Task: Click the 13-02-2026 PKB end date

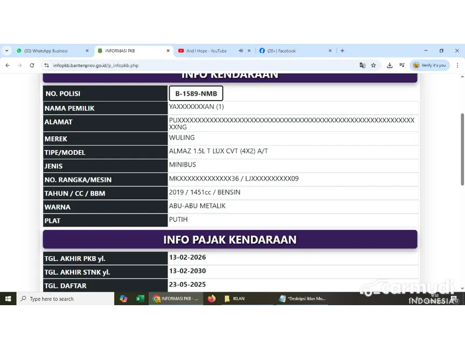Action: 188,258
